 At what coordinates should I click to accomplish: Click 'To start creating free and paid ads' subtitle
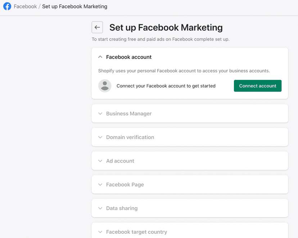(161, 39)
